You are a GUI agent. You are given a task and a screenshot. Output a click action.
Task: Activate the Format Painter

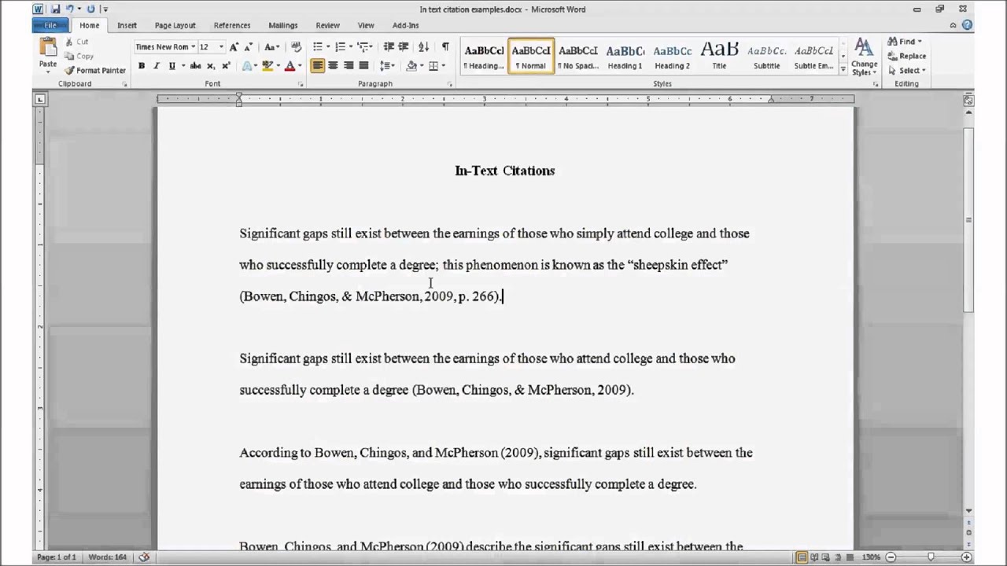[x=95, y=70]
